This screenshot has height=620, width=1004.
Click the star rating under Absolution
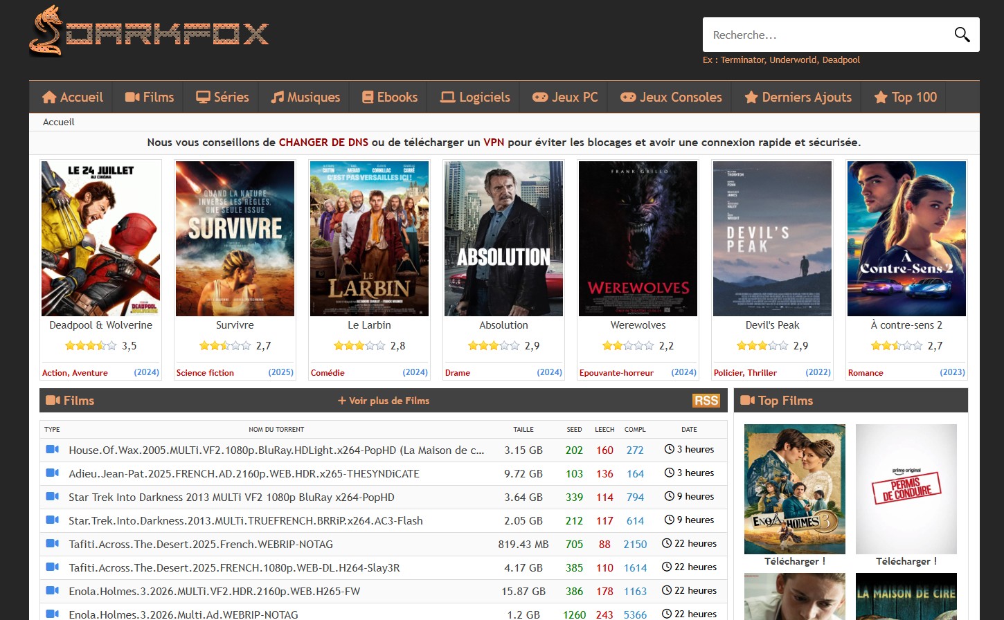[494, 345]
